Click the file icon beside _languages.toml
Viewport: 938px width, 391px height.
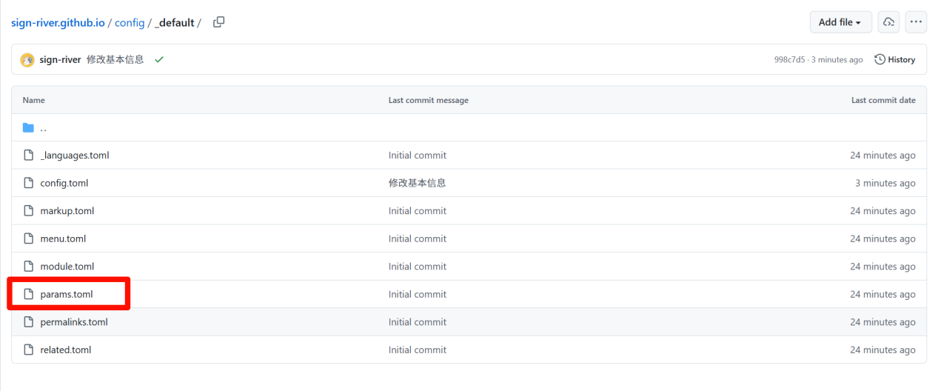(x=28, y=156)
